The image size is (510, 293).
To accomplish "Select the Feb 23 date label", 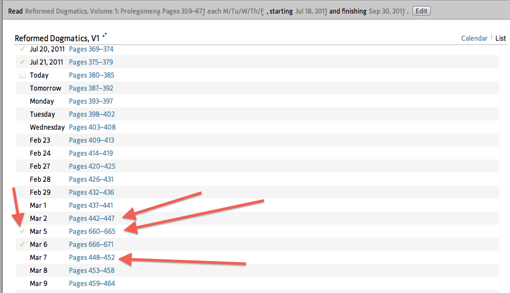I will point(40,140).
